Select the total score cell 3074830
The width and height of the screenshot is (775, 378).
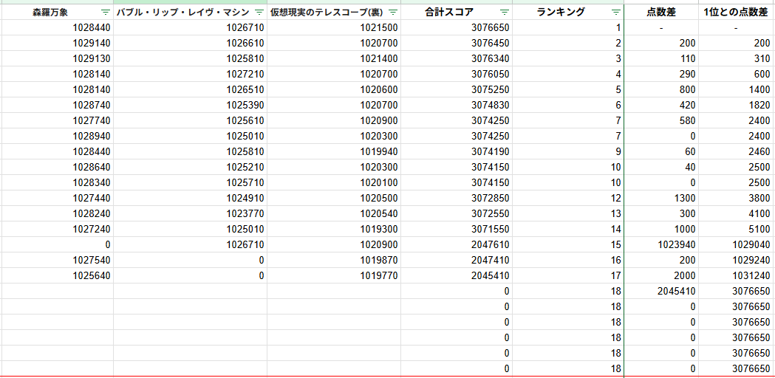pyautogui.click(x=456, y=105)
